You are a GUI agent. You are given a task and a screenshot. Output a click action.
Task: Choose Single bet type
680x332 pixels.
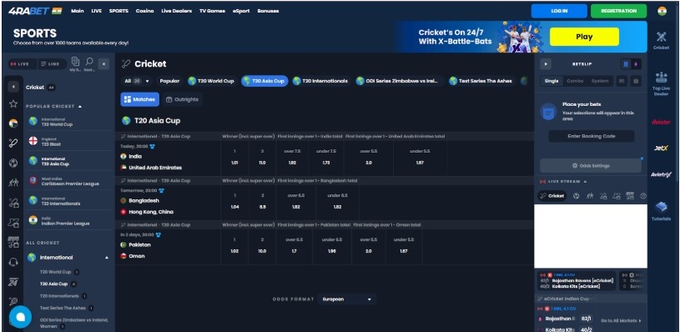pyautogui.click(x=552, y=81)
